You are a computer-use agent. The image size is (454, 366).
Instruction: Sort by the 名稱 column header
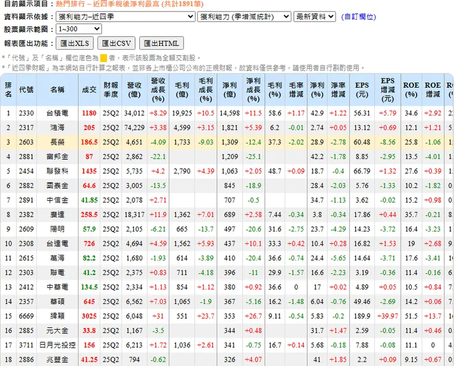pyautogui.click(x=57, y=90)
